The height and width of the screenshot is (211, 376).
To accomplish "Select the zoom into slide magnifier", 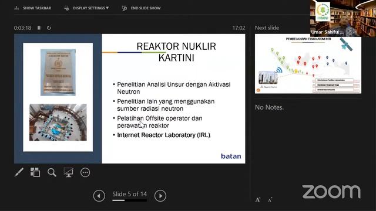I will click(52, 172).
